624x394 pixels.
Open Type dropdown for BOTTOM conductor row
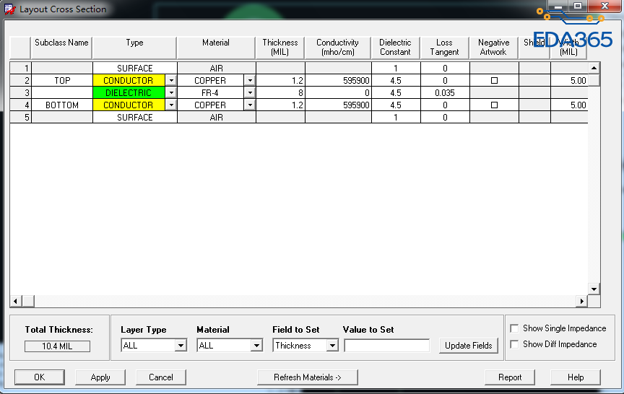pos(171,105)
